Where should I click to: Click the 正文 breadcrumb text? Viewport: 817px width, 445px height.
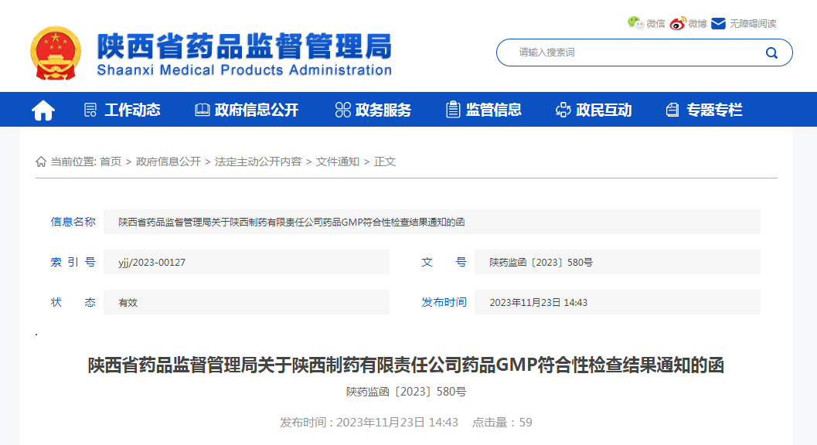385,161
